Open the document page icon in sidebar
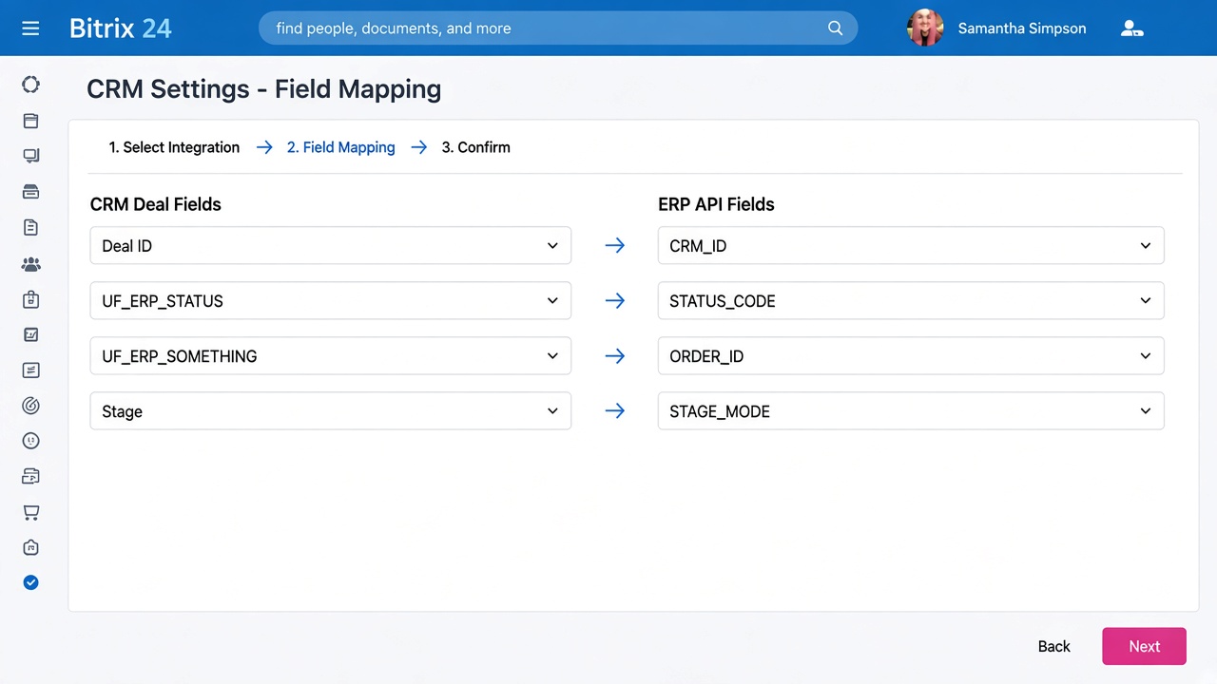This screenshot has width=1217, height=684. (30, 227)
